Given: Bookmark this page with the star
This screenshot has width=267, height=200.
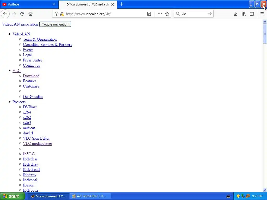Looking at the screenshot, I should click(x=167, y=14).
